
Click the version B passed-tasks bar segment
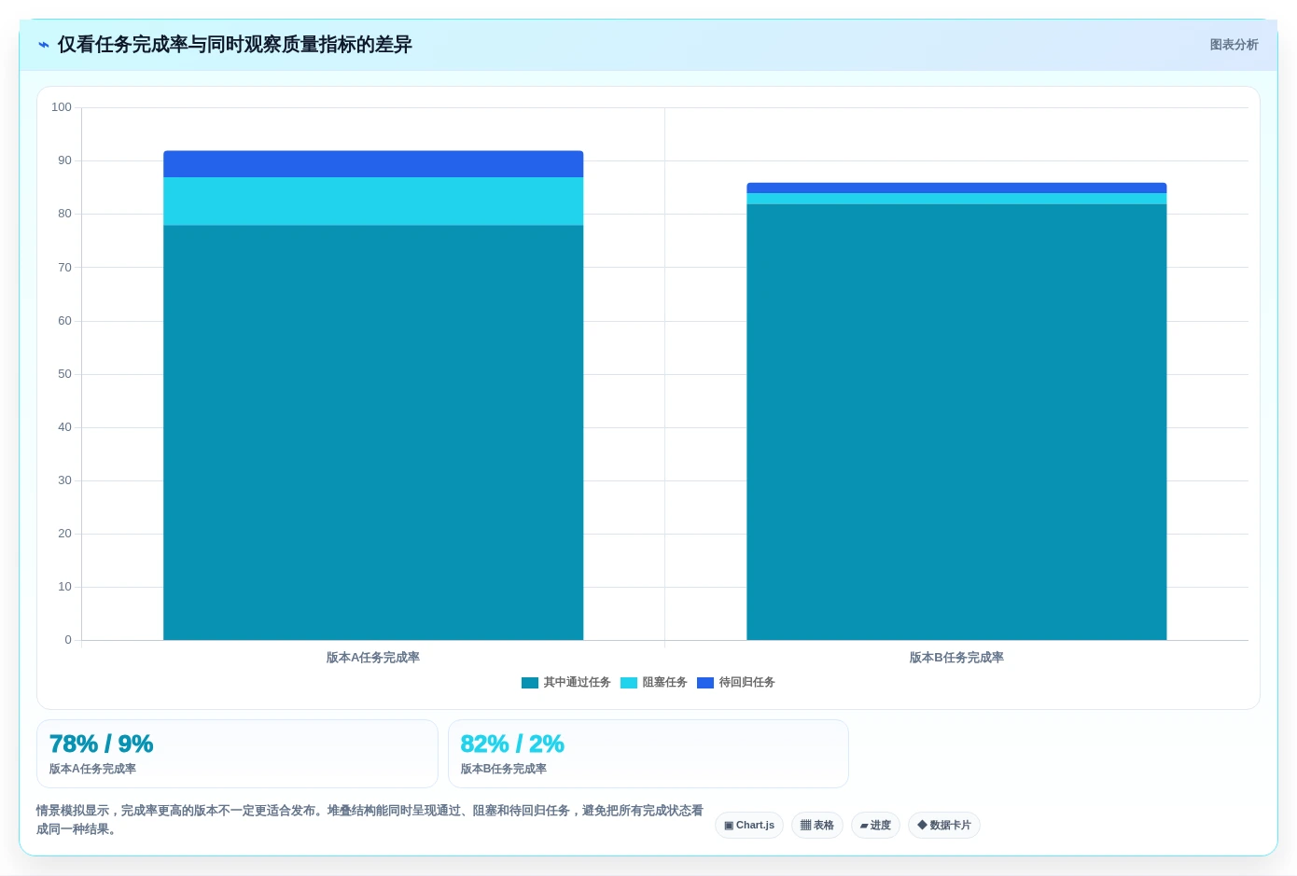click(956, 422)
